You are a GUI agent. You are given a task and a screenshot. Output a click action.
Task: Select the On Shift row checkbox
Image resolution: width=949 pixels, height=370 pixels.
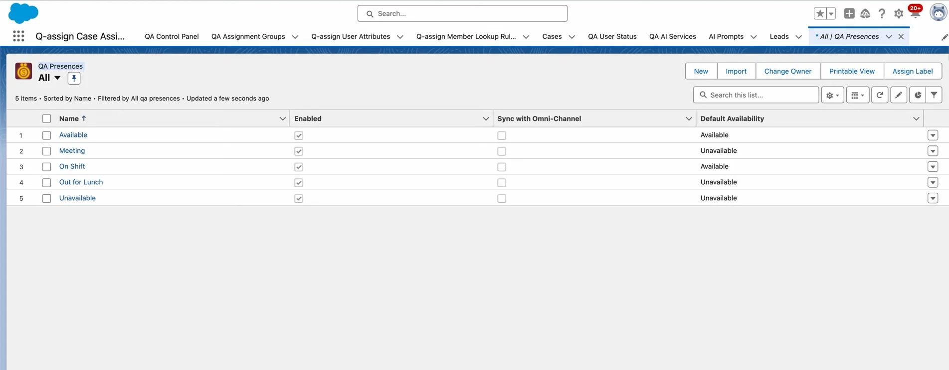[46, 167]
